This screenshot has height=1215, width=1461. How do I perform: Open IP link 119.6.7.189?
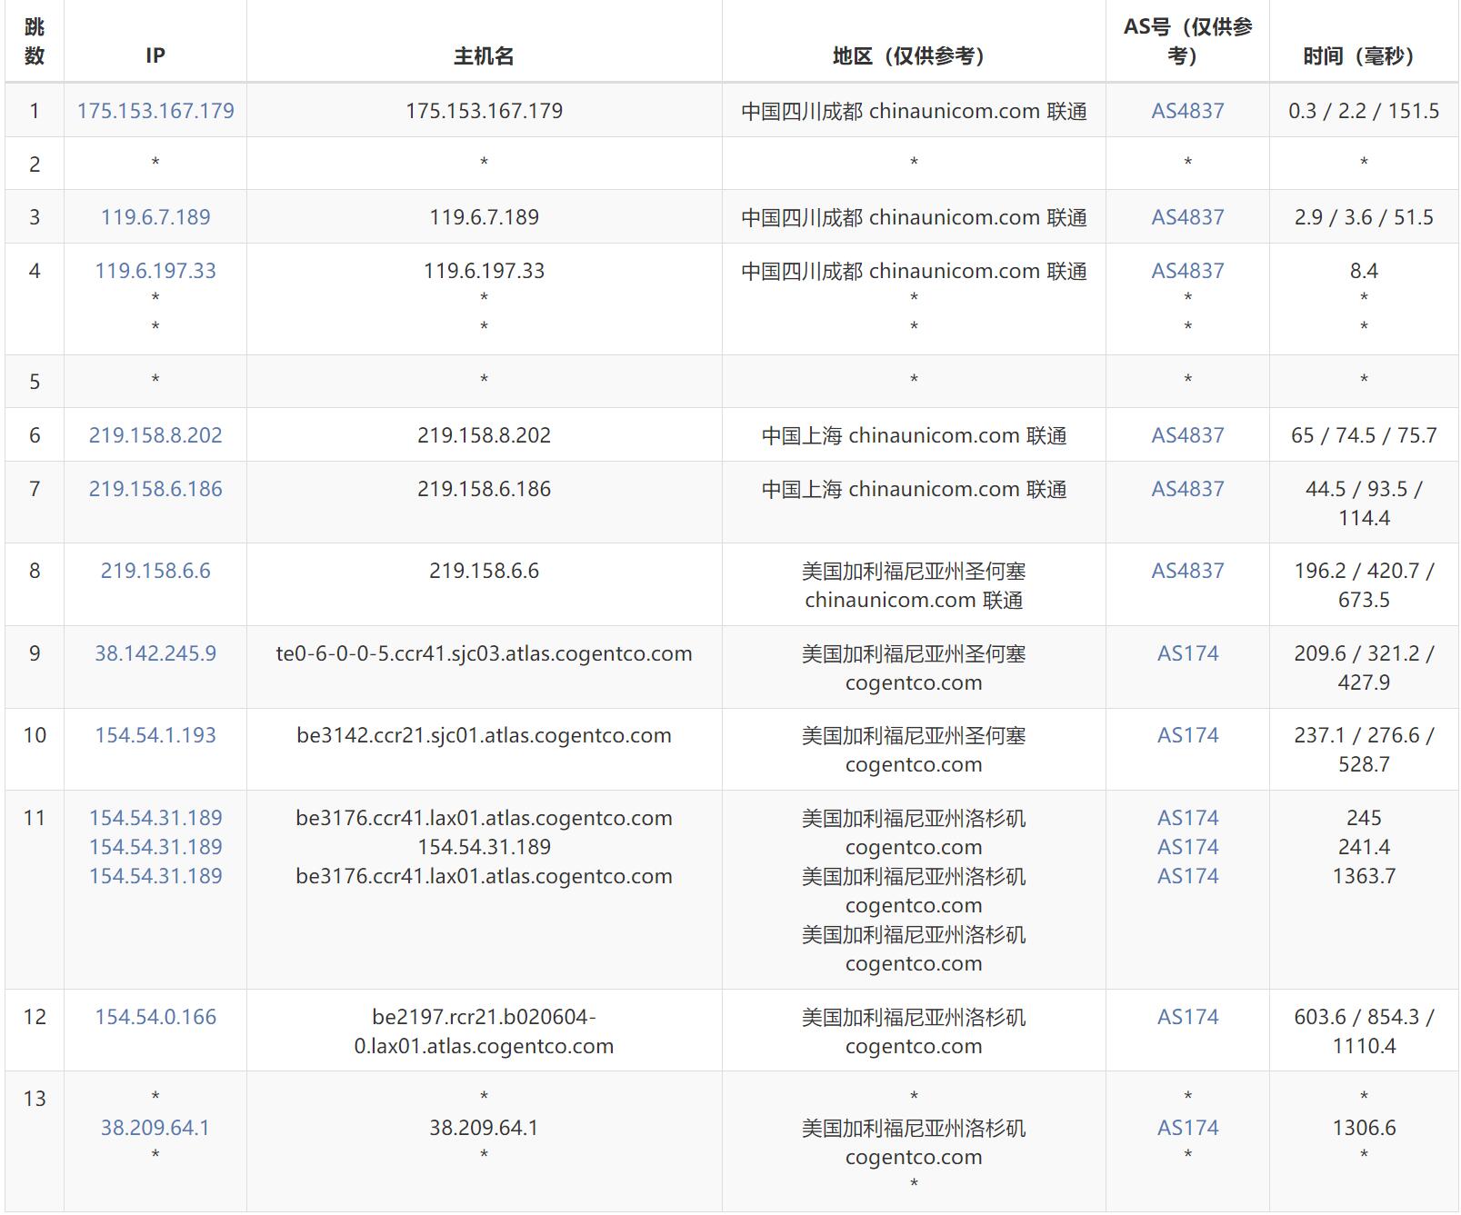tap(155, 217)
